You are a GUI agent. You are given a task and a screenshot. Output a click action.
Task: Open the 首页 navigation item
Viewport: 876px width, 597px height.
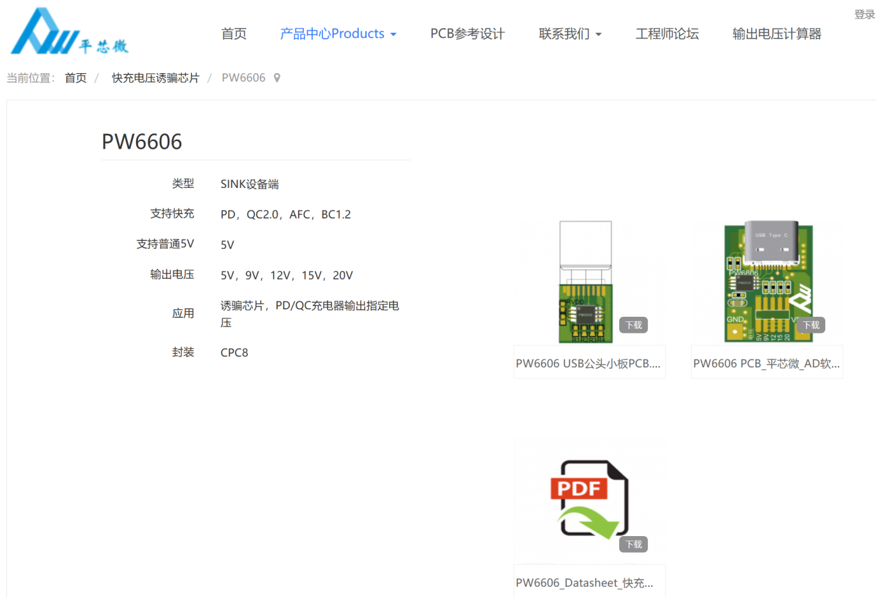(233, 34)
